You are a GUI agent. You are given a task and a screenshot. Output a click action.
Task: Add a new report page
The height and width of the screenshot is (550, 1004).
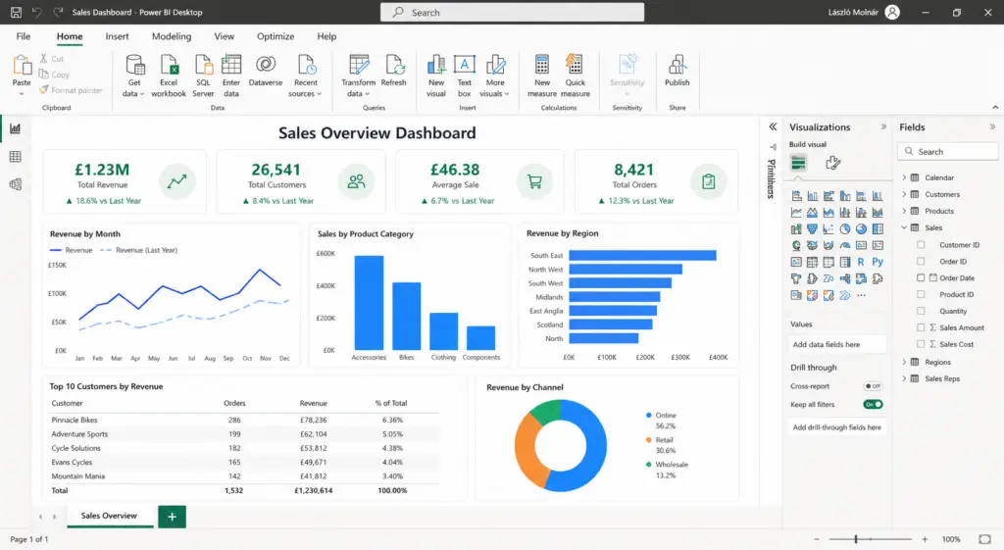click(172, 516)
